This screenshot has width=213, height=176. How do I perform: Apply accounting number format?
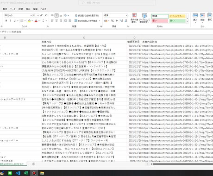tap(106, 21)
